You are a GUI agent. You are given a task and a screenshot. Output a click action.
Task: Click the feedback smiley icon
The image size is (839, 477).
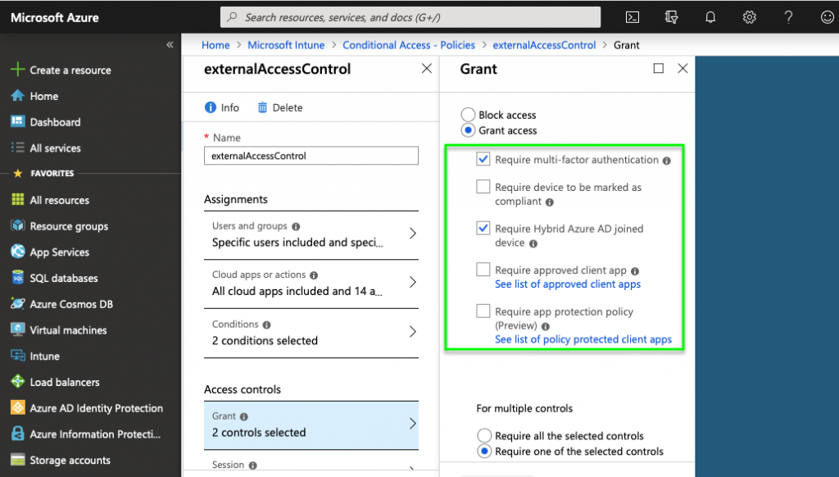click(827, 17)
